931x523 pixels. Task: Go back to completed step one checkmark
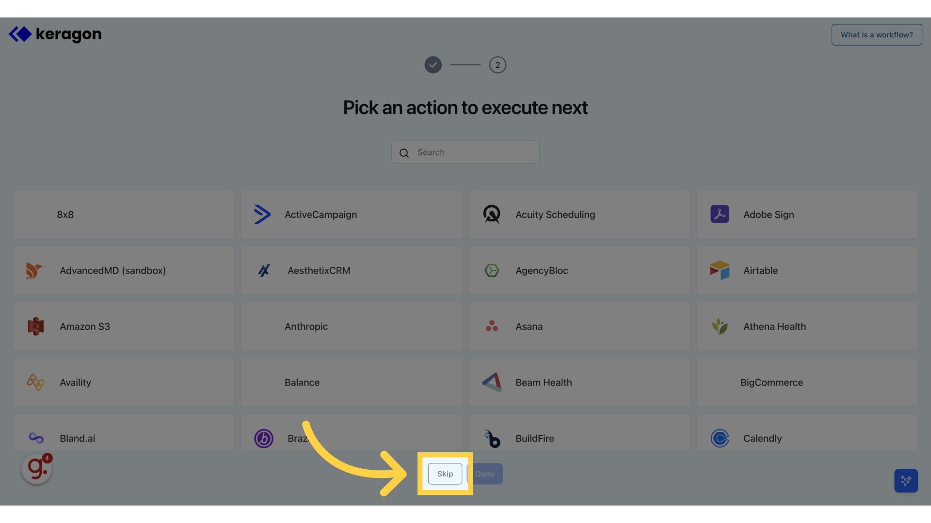click(x=433, y=65)
